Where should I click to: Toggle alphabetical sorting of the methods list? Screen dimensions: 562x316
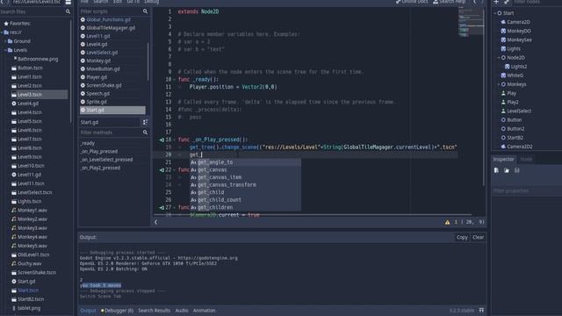point(145,122)
